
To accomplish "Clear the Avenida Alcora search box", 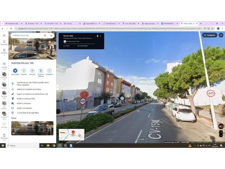I will [x=51, y=36].
